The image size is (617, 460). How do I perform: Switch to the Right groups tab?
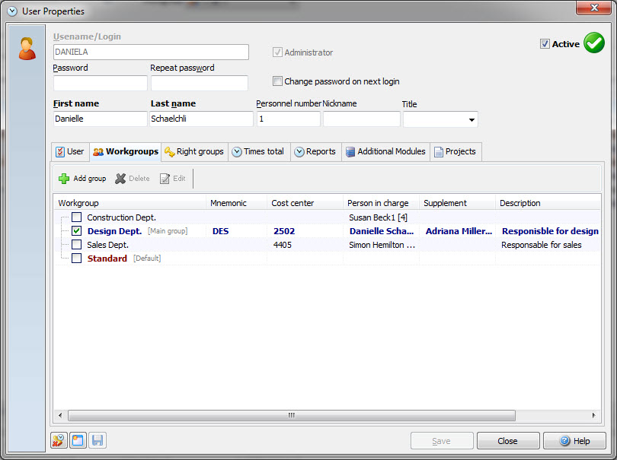click(194, 151)
